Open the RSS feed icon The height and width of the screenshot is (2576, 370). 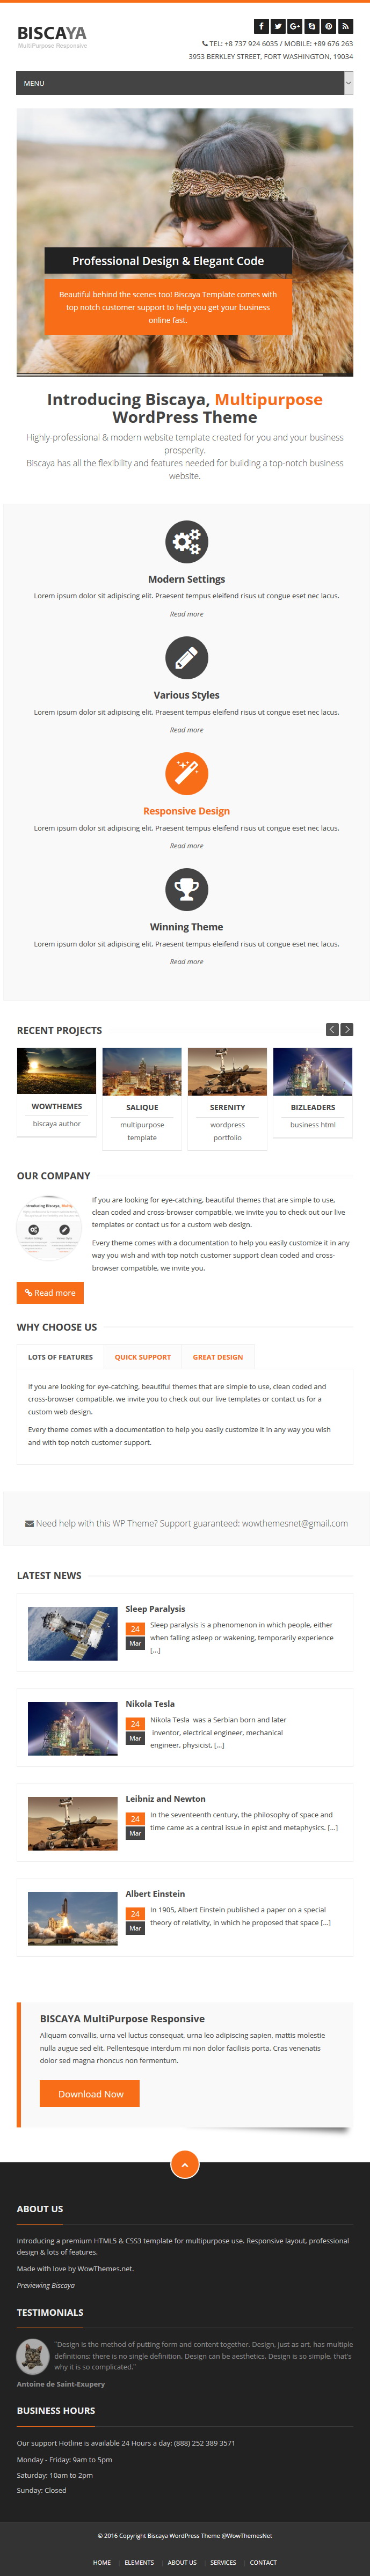[345, 26]
